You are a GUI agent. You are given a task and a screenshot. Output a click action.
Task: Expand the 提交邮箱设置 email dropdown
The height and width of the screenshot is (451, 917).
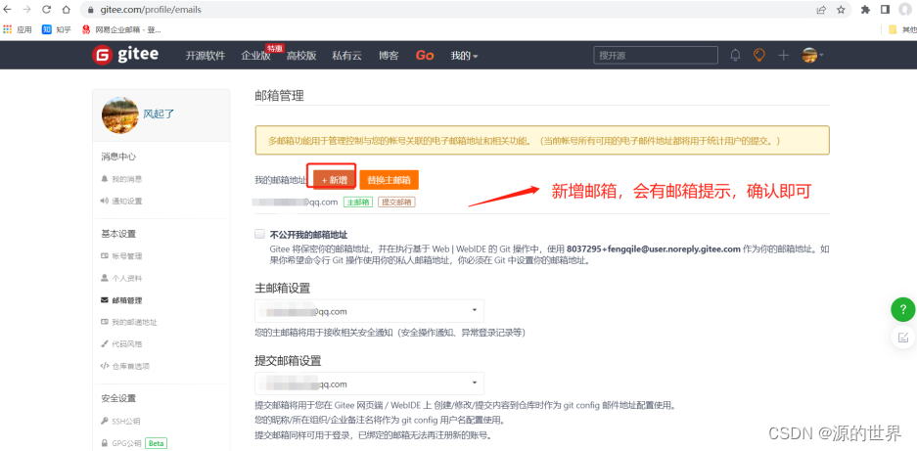[369, 383]
